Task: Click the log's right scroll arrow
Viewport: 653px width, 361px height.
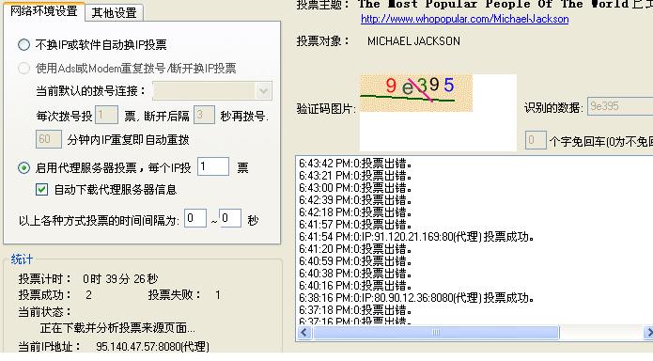Action: [x=648, y=333]
